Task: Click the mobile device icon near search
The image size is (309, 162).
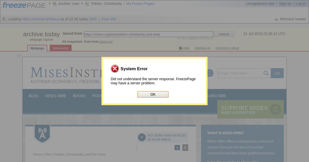Action: click(x=210, y=73)
